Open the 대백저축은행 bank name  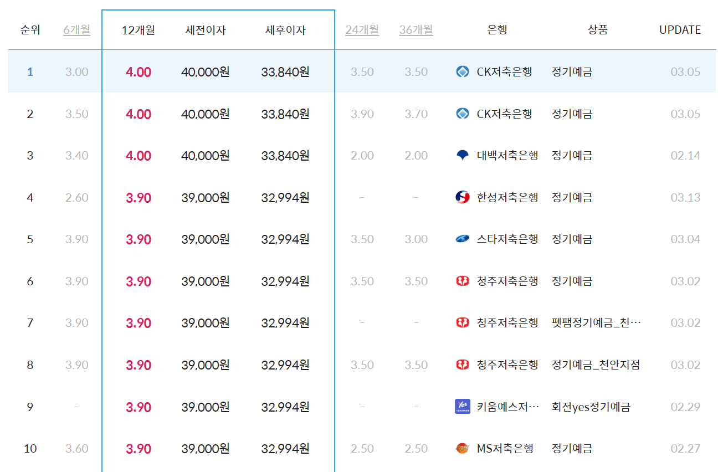507,156
